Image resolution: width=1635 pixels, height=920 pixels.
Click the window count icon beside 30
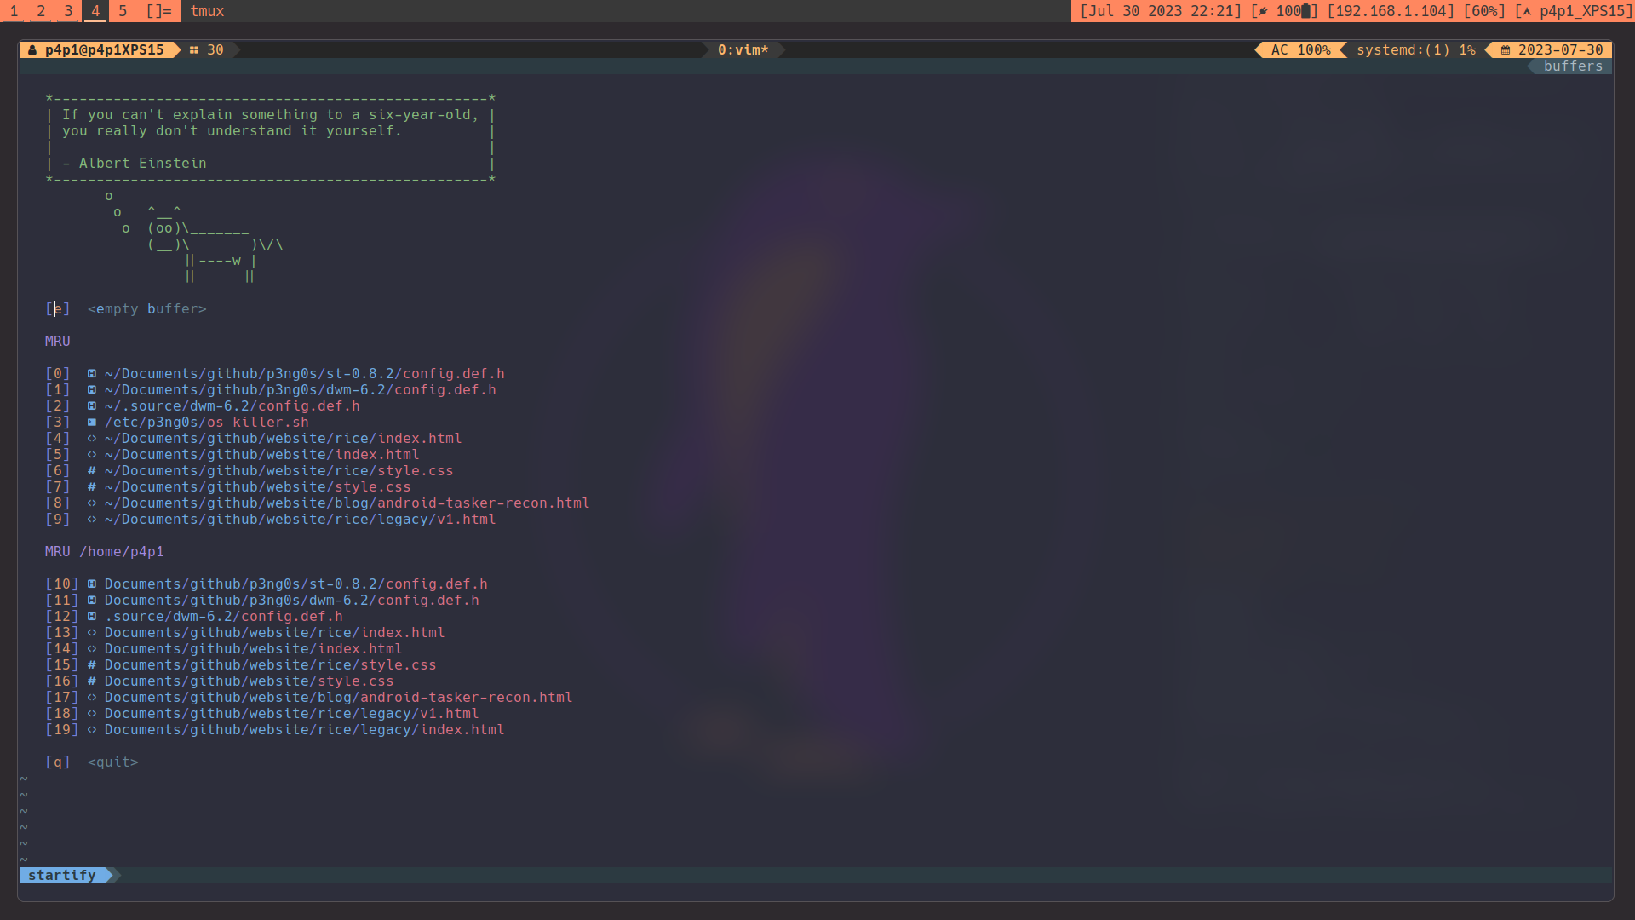tap(194, 50)
